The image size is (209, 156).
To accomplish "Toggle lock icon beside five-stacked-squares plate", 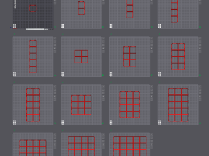I will (55, 48).
